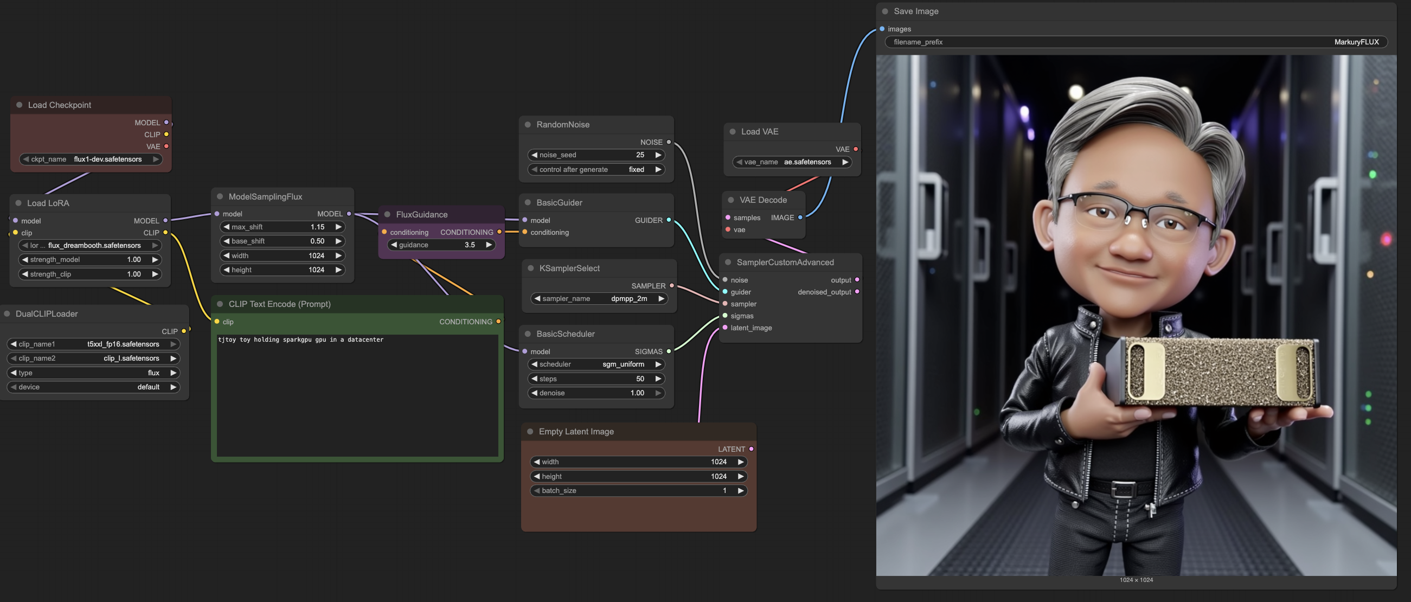Toggle collapse of the CLIP Text Encode node
This screenshot has width=1411, height=602.
(x=220, y=304)
